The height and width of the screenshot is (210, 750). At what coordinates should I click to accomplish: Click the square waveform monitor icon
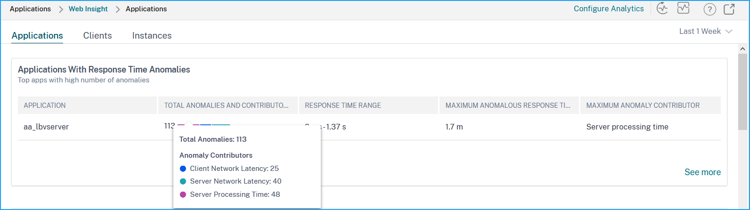(683, 8)
